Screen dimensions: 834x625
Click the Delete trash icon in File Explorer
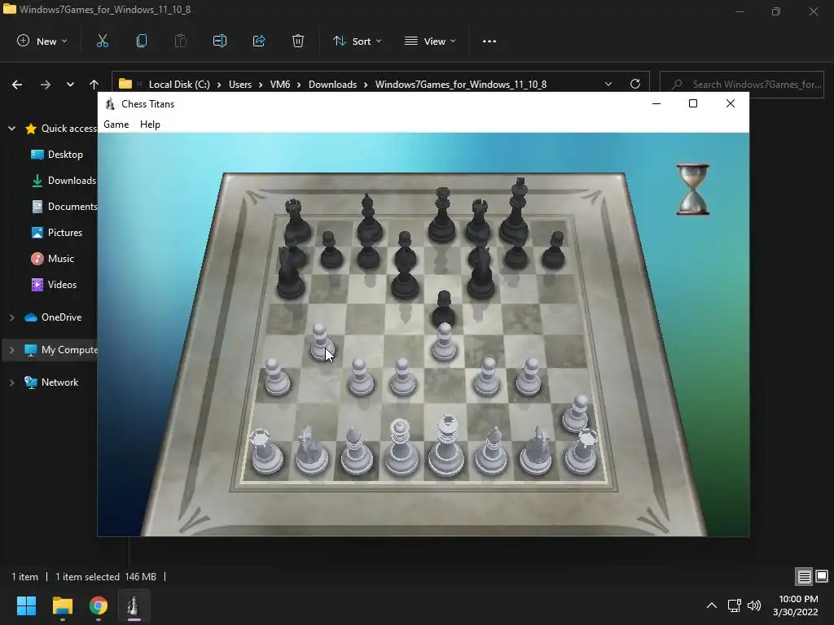[x=298, y=41]
